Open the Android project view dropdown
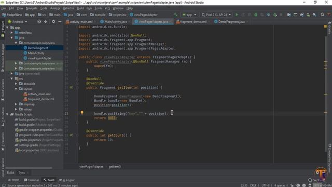Image resolution: width=332 pixels, height=187 pixels. click(18, 22)
